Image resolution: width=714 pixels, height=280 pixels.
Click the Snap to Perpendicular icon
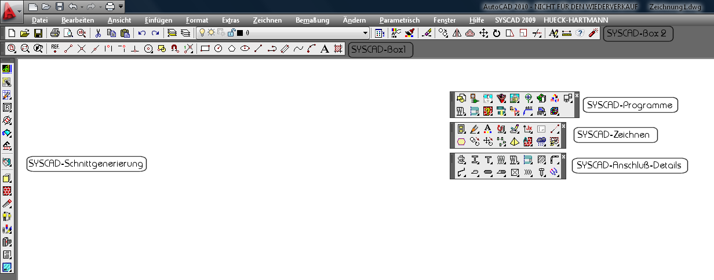click(x=135, y=49)
